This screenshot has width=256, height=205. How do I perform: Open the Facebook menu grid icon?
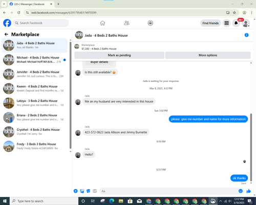[x=226, y=23]
